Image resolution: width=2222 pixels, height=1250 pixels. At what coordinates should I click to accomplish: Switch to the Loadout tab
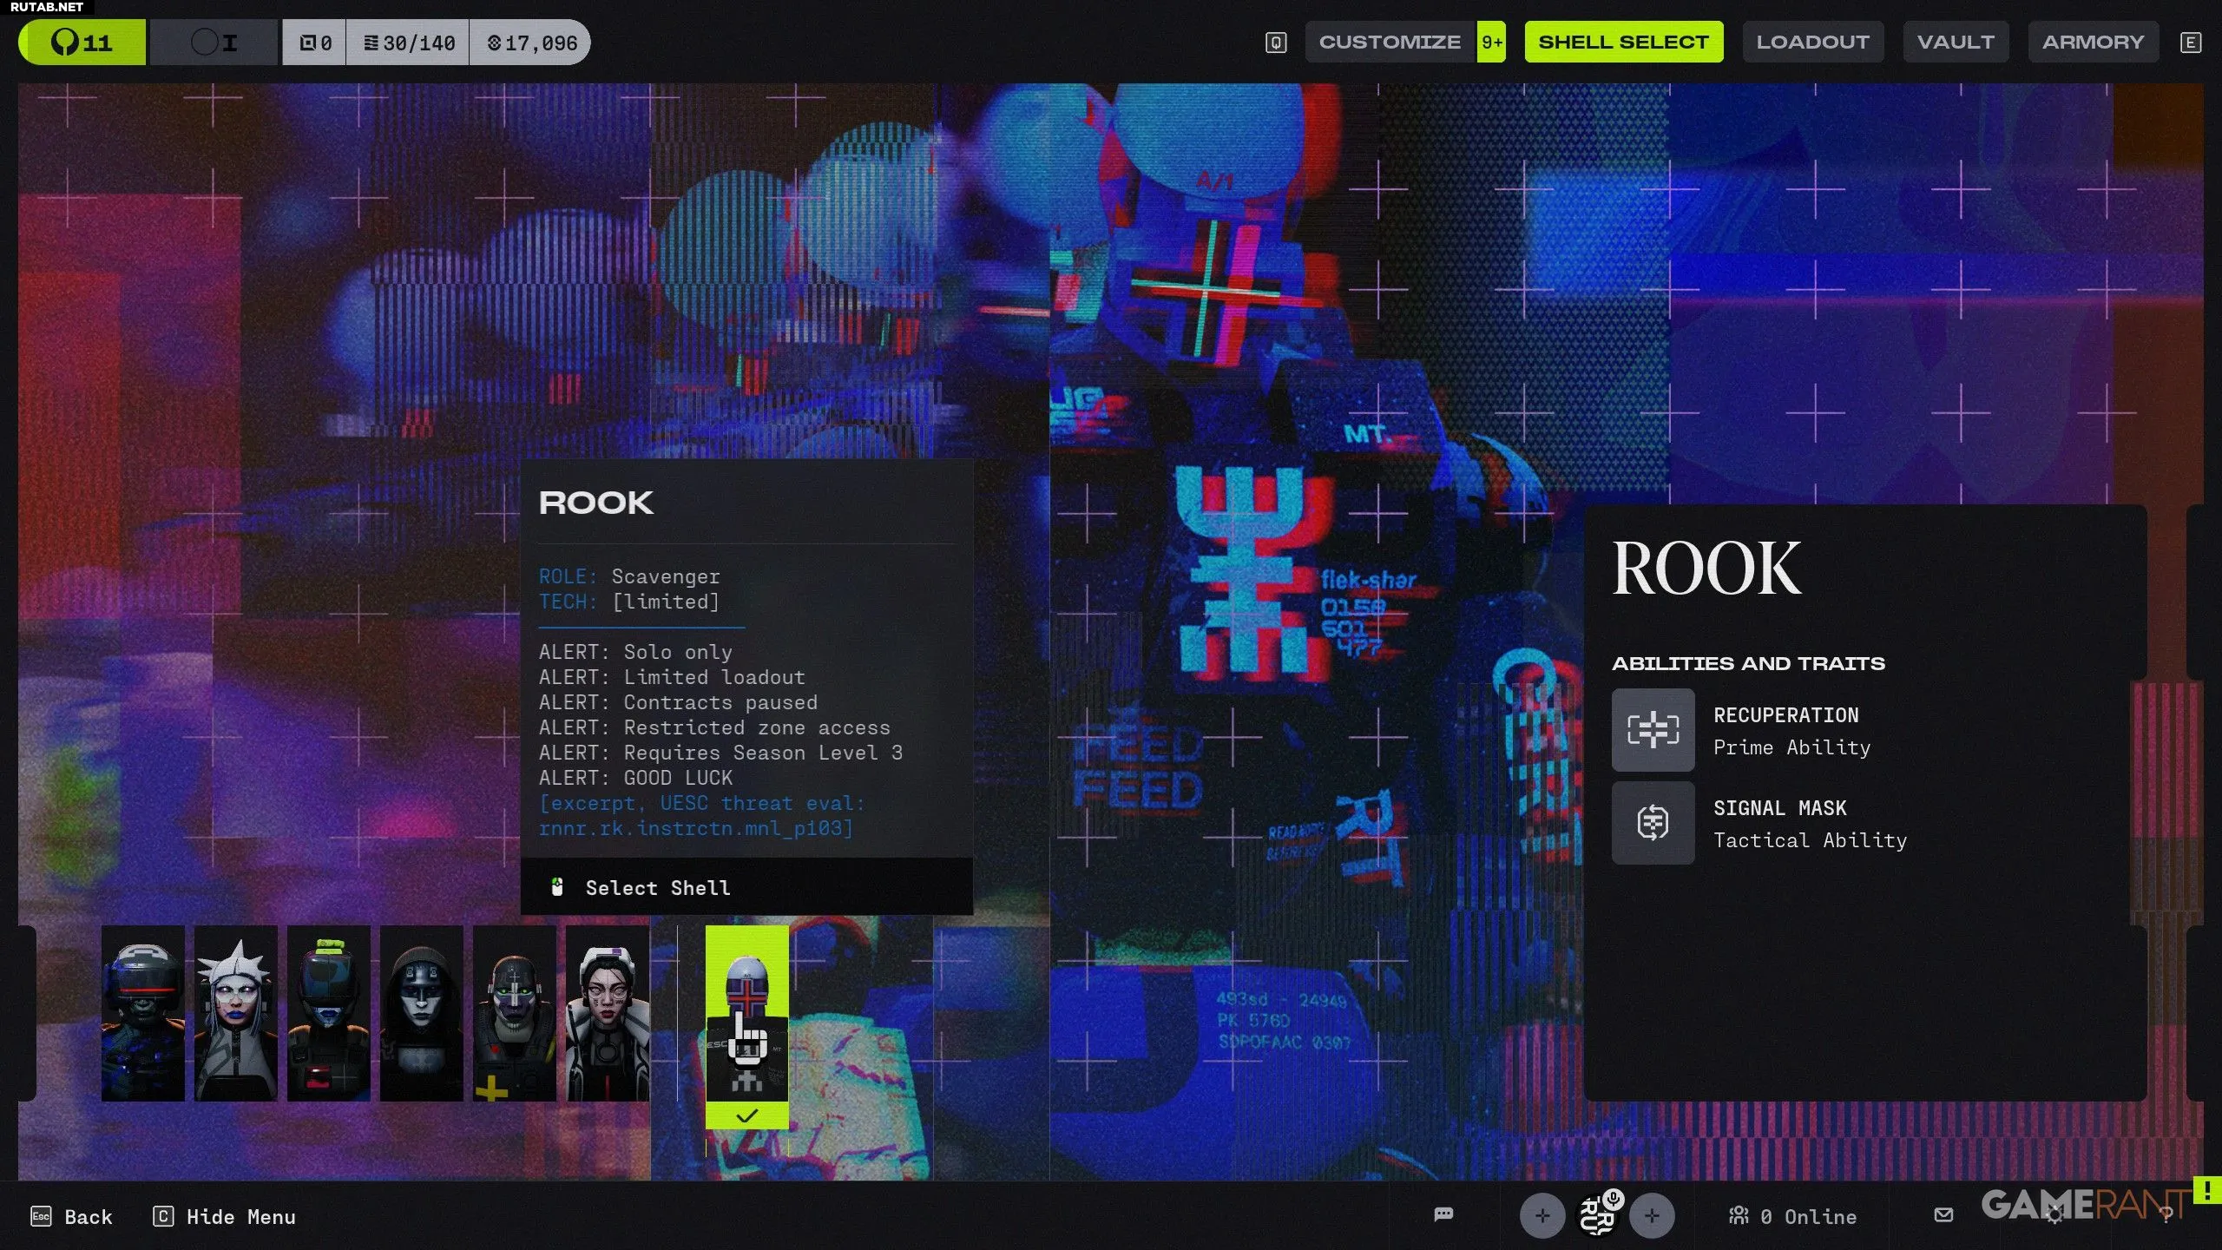pos(1812,42)
